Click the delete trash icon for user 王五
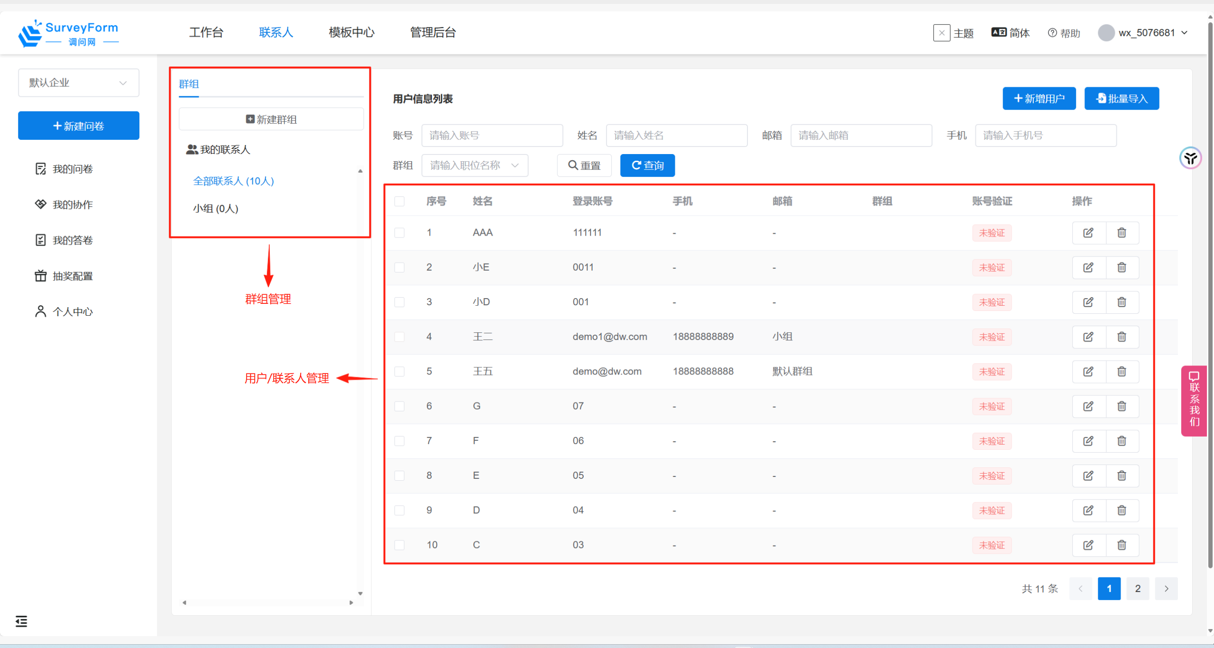 pos(1122,372)
